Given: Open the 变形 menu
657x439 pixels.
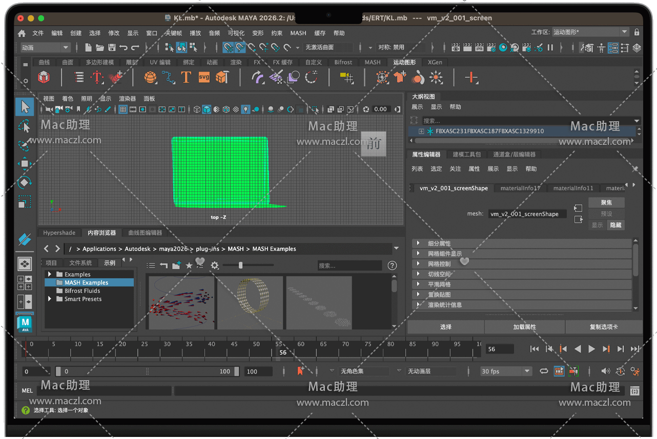Looking at the screenshot, I should pyautogui.click(x=258, y=33).
